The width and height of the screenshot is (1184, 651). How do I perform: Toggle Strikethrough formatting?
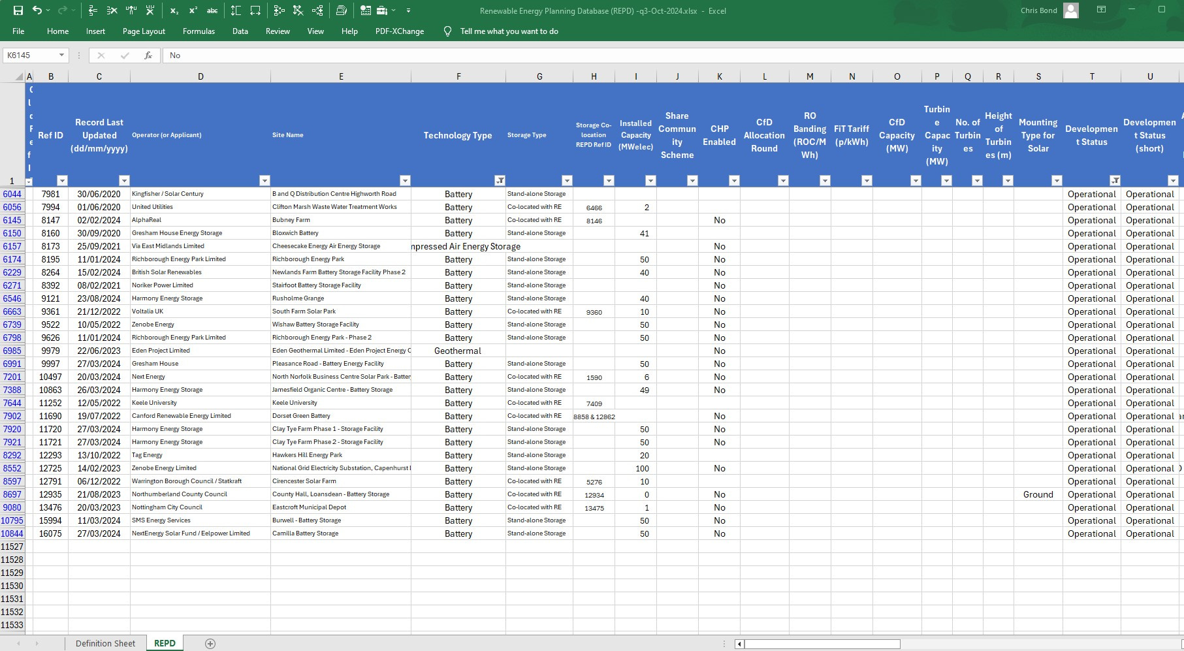pyautogui.click(x=212, y=10)
